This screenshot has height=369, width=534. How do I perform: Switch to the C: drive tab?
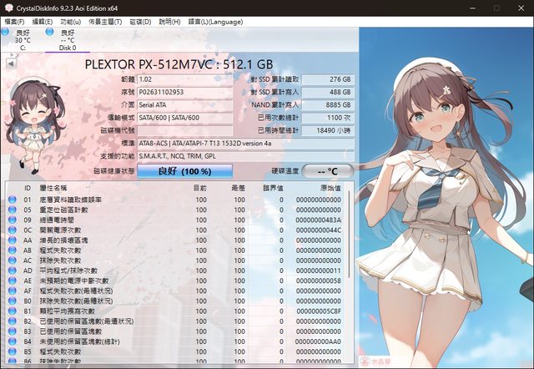pos(23,40)
